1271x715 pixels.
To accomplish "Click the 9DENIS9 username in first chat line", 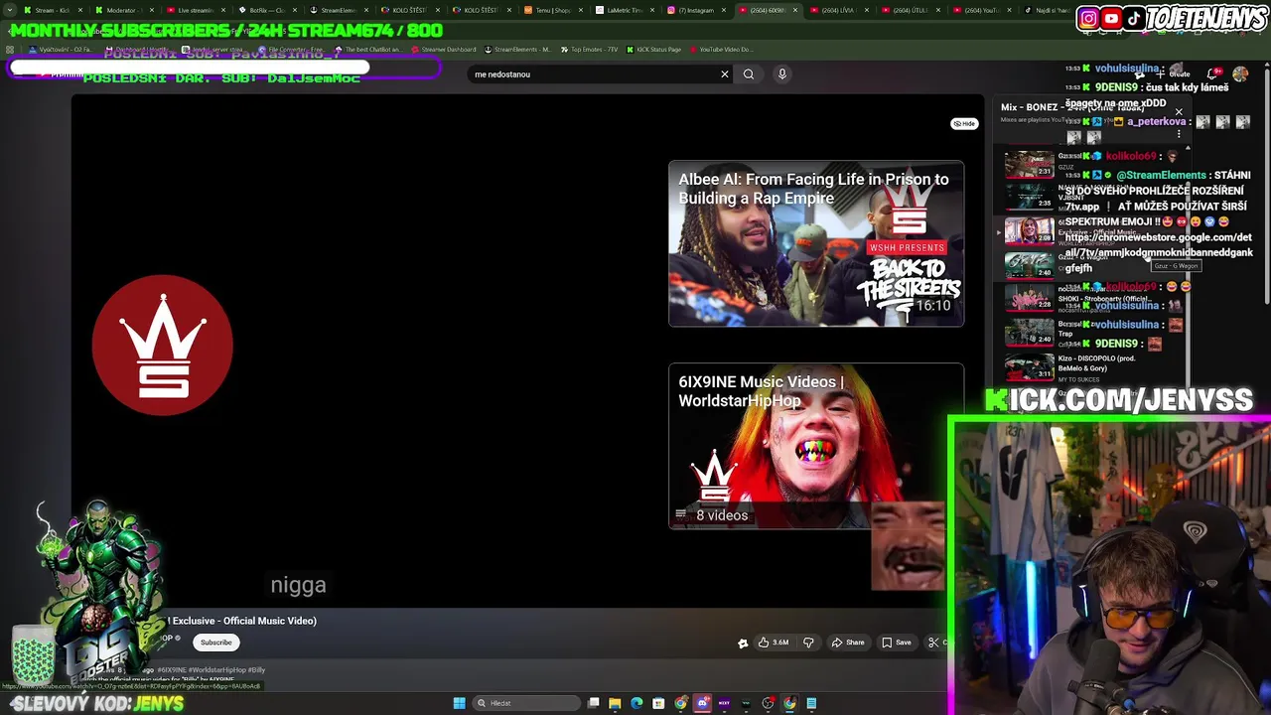I will pos(1115,87).
